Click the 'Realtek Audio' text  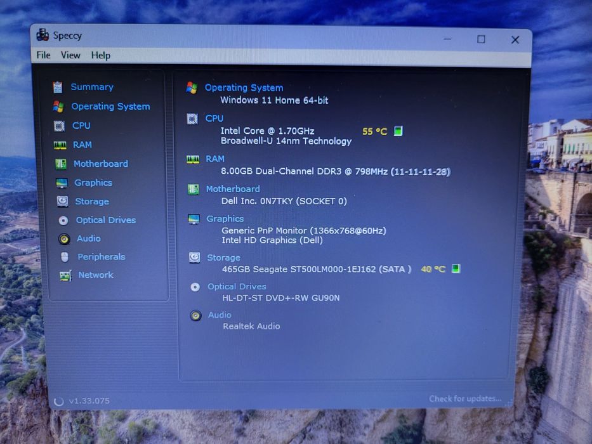point(251,326)
